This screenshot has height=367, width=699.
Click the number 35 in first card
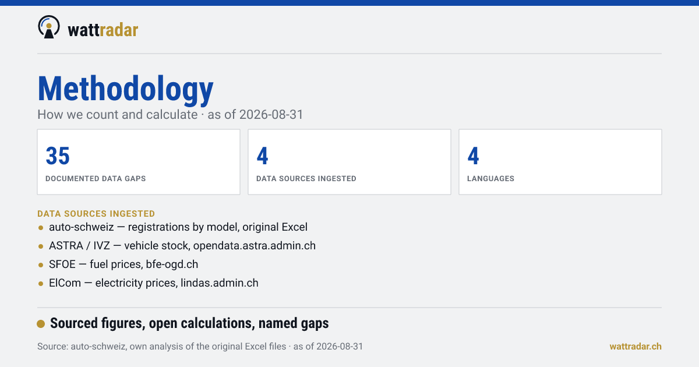tap(58, 156)
